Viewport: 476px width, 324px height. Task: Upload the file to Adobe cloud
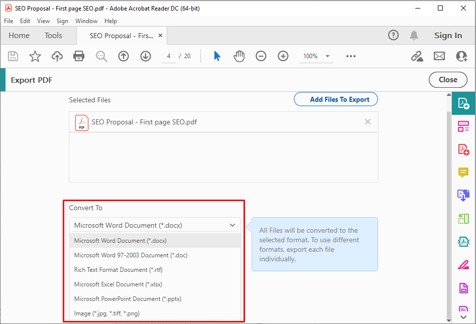pos(57,56)
